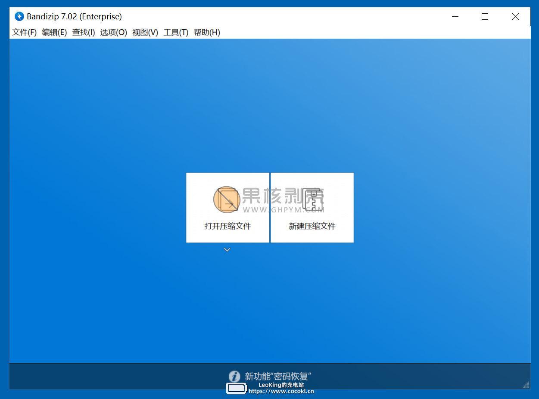Maximize the Bandizip window

point(485,16)
